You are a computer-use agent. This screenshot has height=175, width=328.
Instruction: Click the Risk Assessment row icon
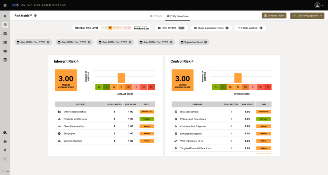(176, 112)
